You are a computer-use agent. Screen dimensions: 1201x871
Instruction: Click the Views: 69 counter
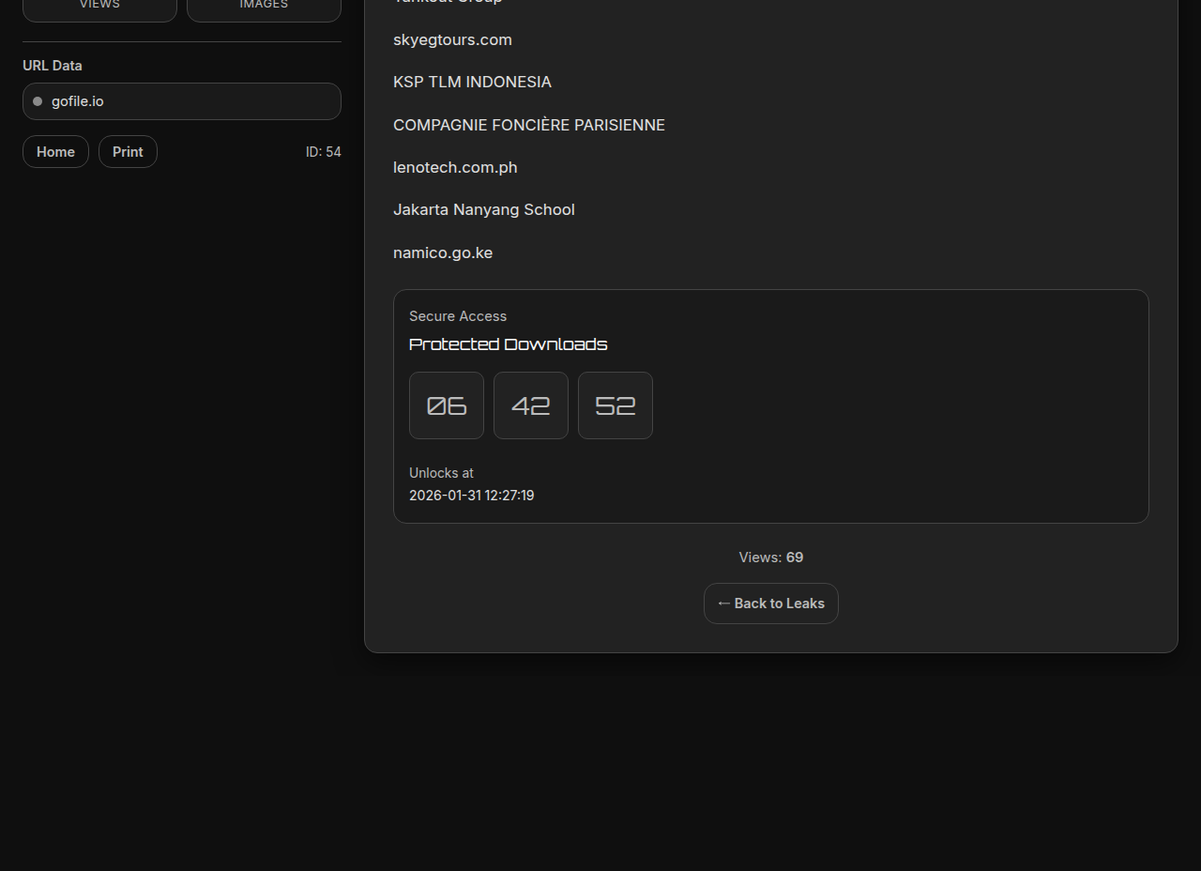click(770, 558)
